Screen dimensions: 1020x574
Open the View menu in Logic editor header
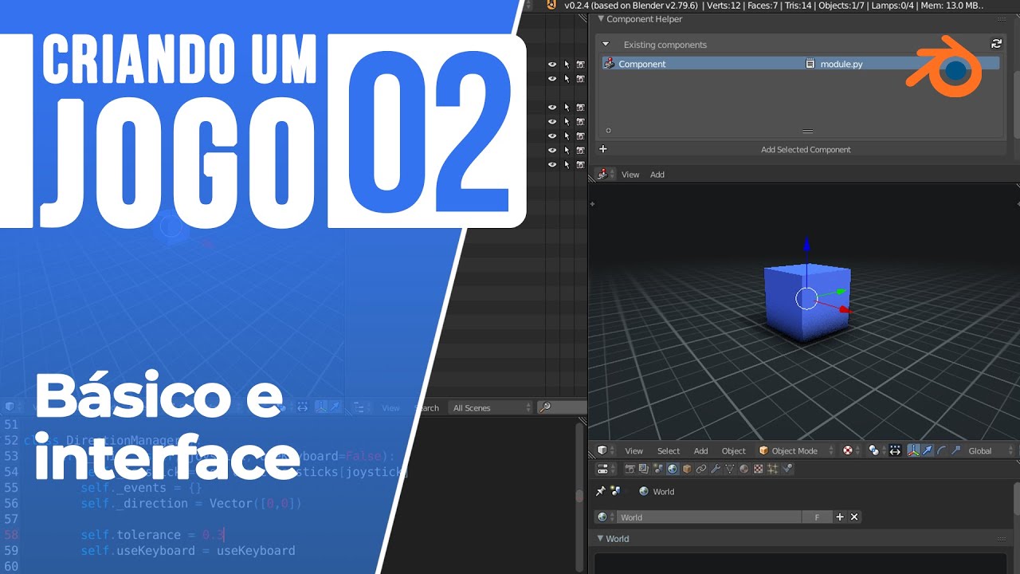pyautogui.click(x=630, y=174)
